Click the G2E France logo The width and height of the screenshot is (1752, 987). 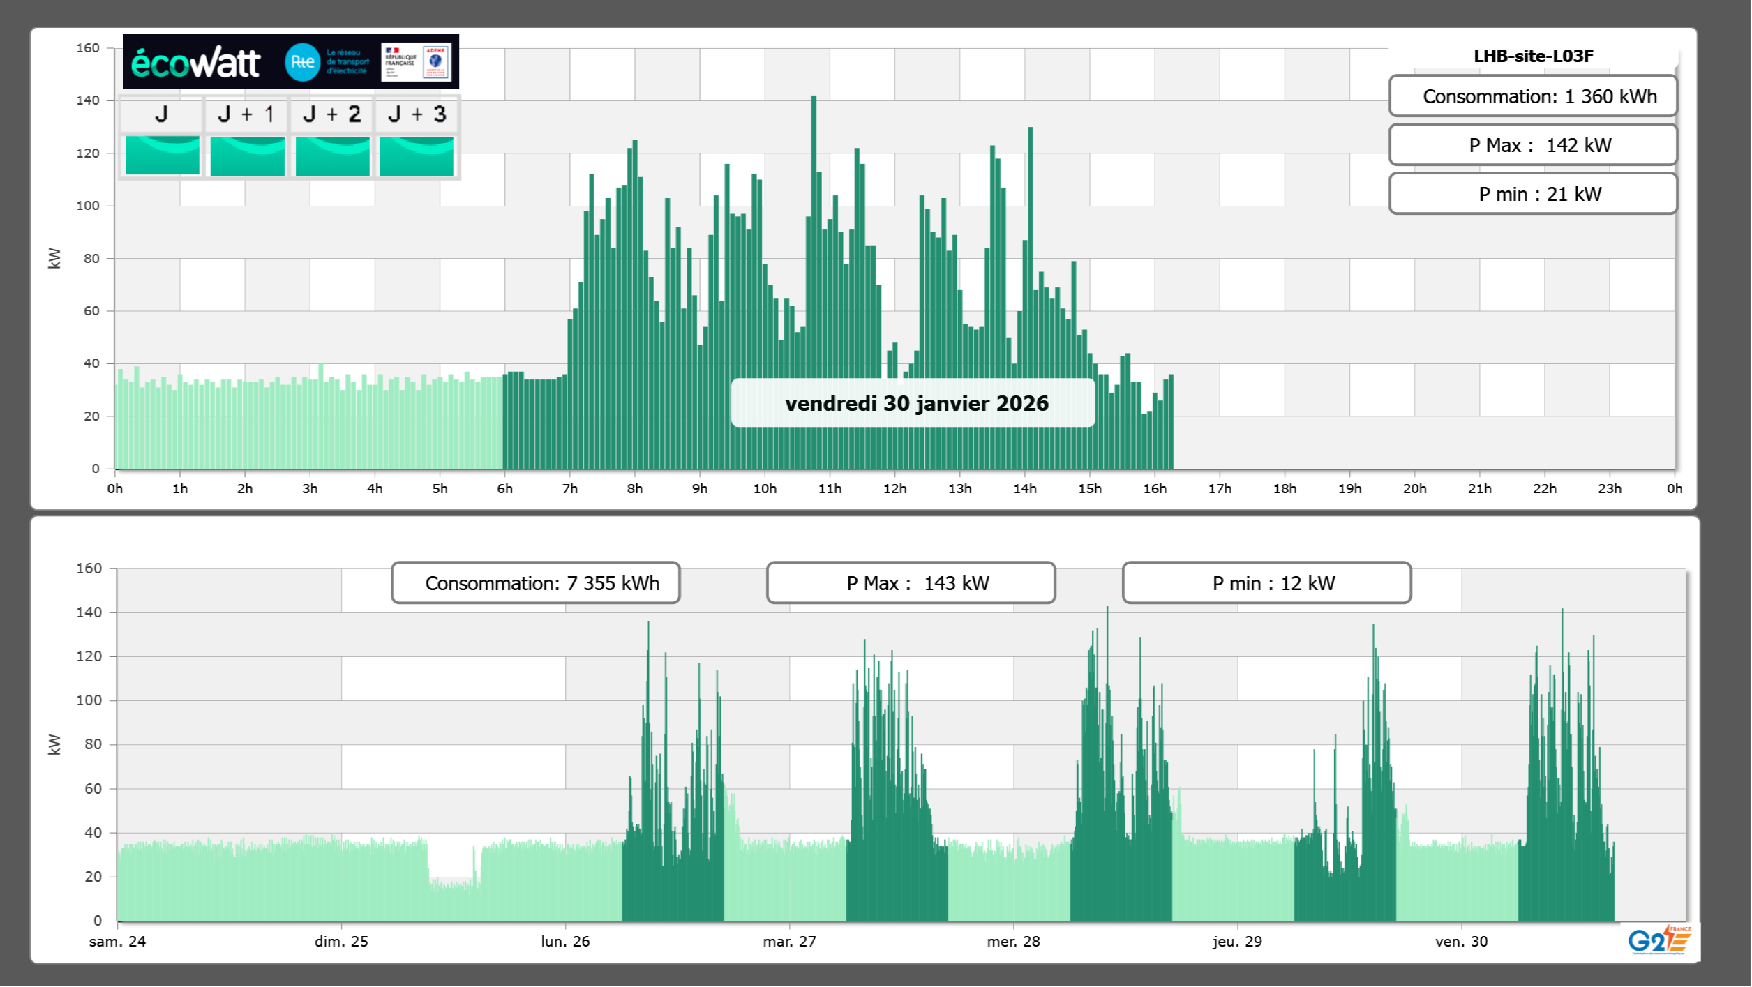[x=1659, y=940]
